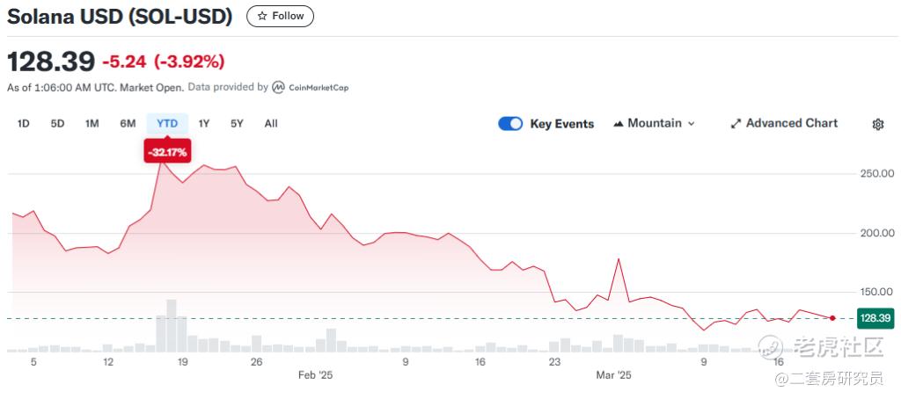Open chart settings gear icon

[877, 124]
